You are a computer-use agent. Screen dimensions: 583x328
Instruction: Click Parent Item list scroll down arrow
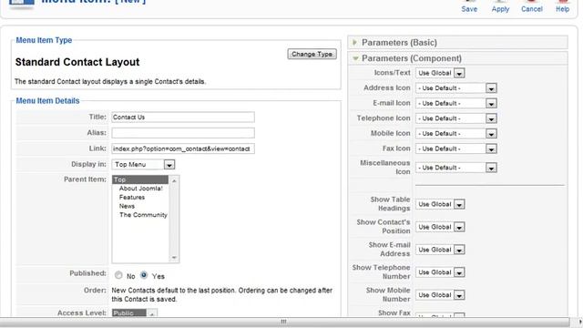point(174,258)
